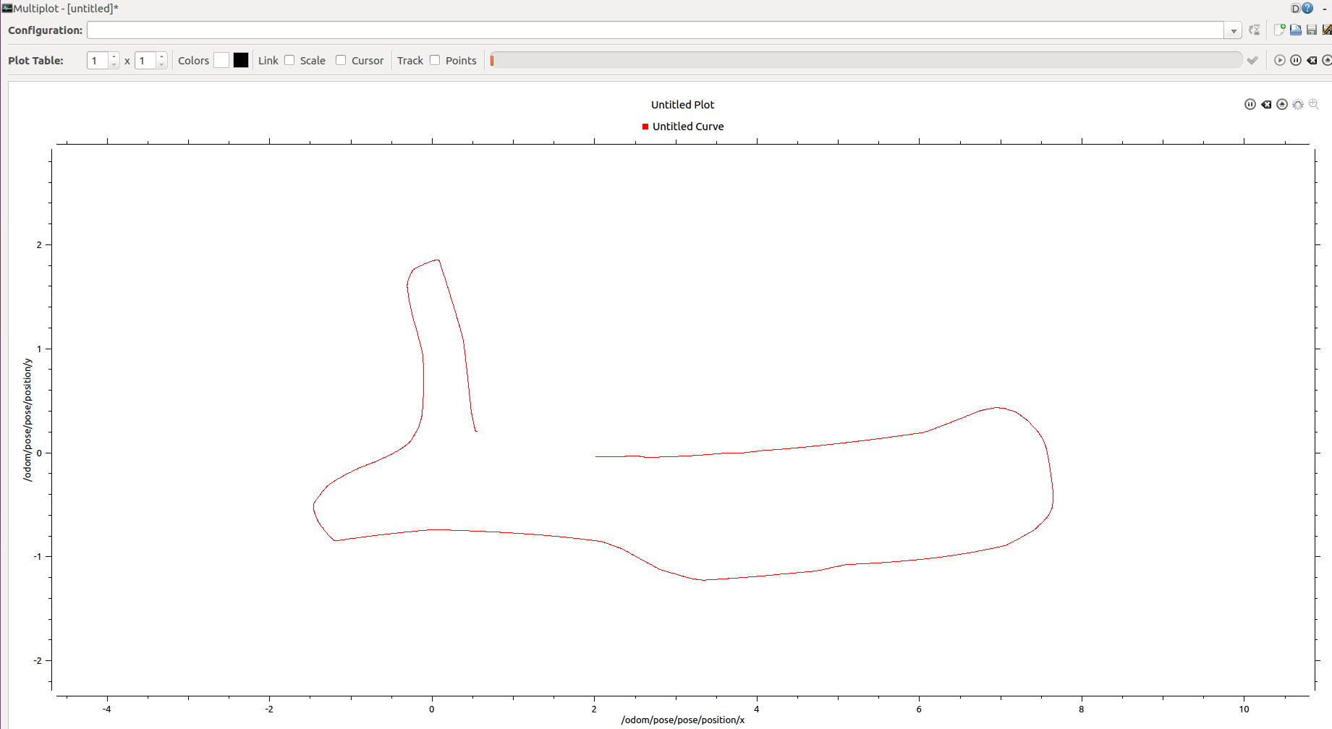Pause all plots in the plot table
Screen dimensions: 1332x729
click(x=1296, y=60)
